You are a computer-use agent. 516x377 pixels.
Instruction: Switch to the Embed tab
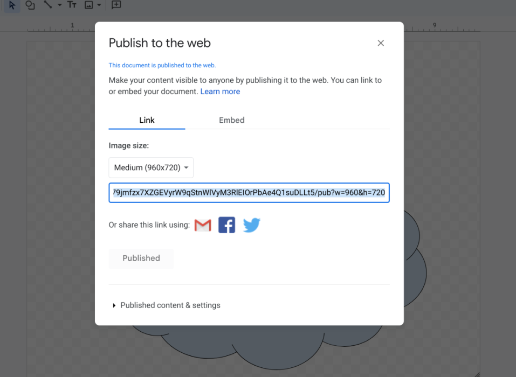[232, 120]
